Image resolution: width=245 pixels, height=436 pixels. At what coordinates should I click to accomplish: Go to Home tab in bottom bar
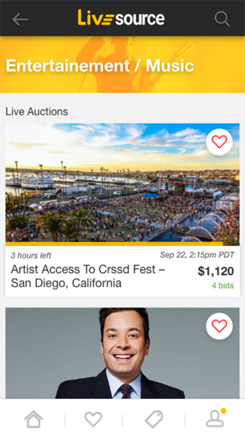point(34,419)
